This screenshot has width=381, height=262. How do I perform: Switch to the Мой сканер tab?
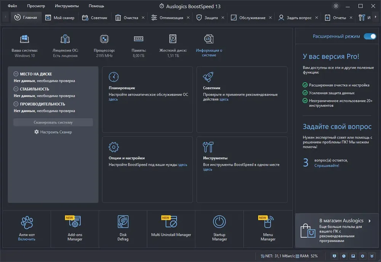click(60, 18)
